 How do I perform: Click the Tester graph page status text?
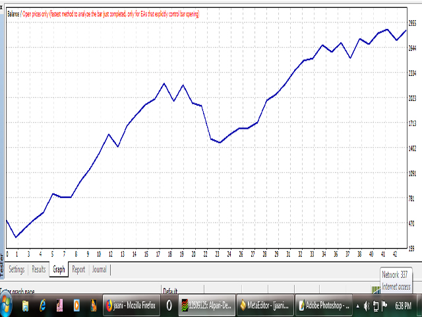pos(17,291)
